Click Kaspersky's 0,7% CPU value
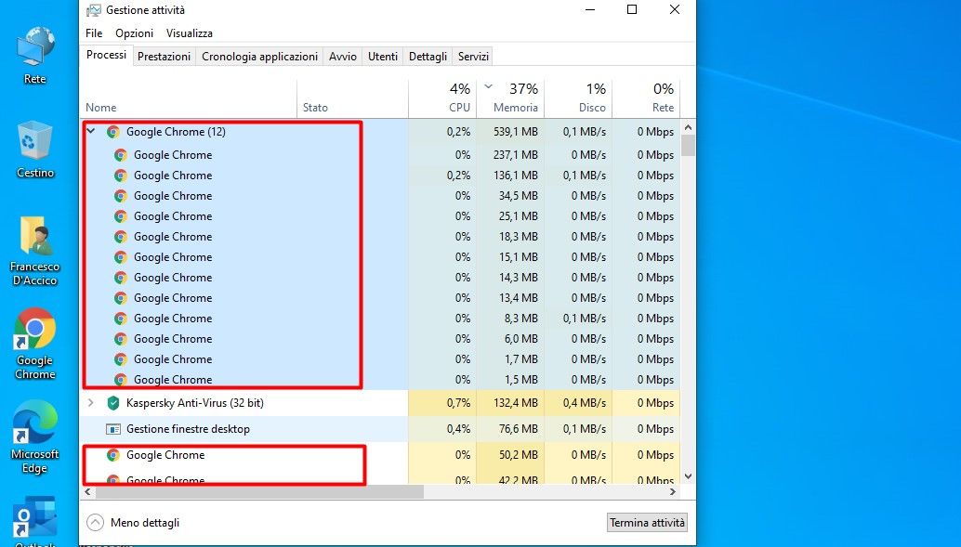This screenshot has width=961, height=547. tap(458, 403)
